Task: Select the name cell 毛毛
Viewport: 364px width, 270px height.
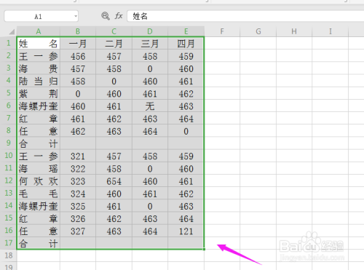Action: (39, 194)
